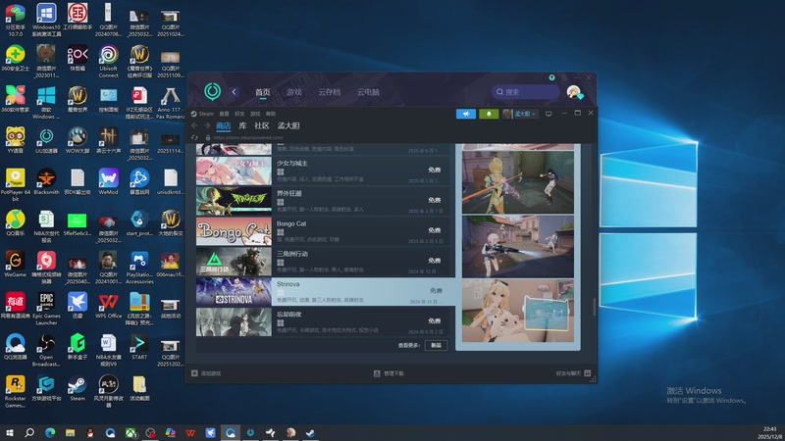Select the 云电脑 tab in UU accelerator

[x=368, y=92]
